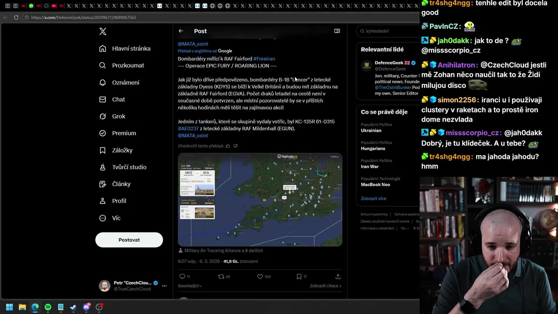Open Smluvní podmínky footer link
Screen dimensions: 558x314
(x=374, y=215)
